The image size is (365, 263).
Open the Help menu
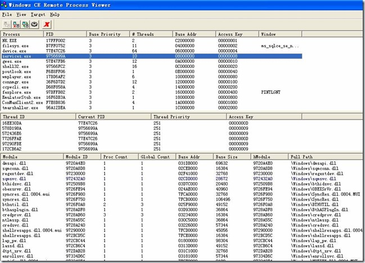coord(55,13)
